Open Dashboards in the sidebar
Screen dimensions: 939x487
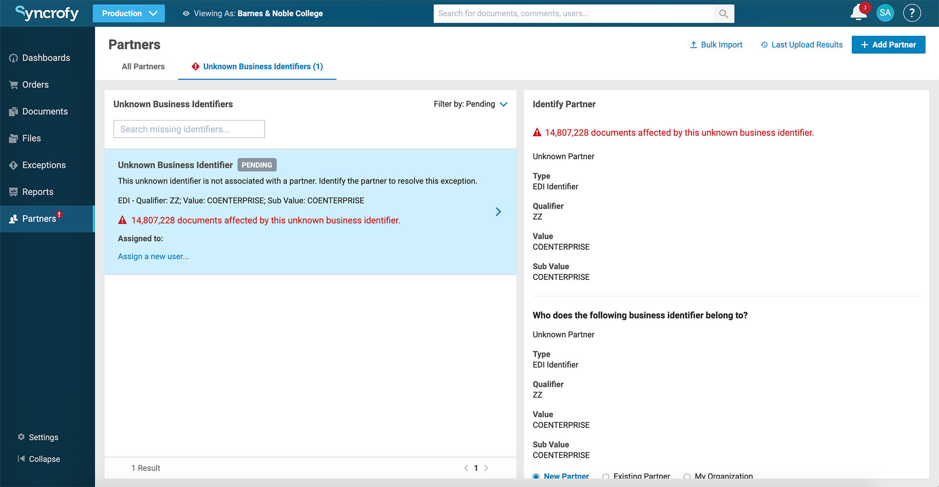(x=46, y=58)
